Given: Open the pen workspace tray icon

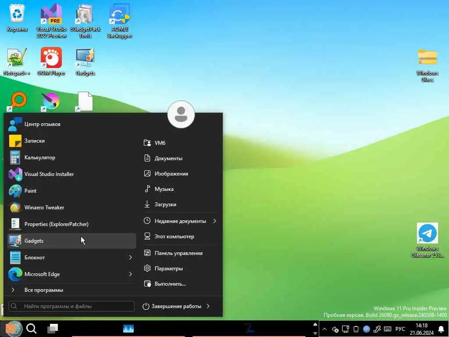Looking at the screenshot, I should (377, 329).
